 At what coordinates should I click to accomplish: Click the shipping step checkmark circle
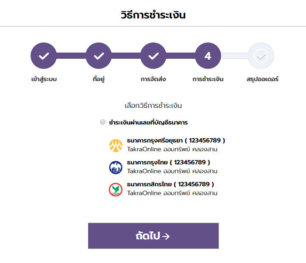pyautogui.click(x=153, y=56)
